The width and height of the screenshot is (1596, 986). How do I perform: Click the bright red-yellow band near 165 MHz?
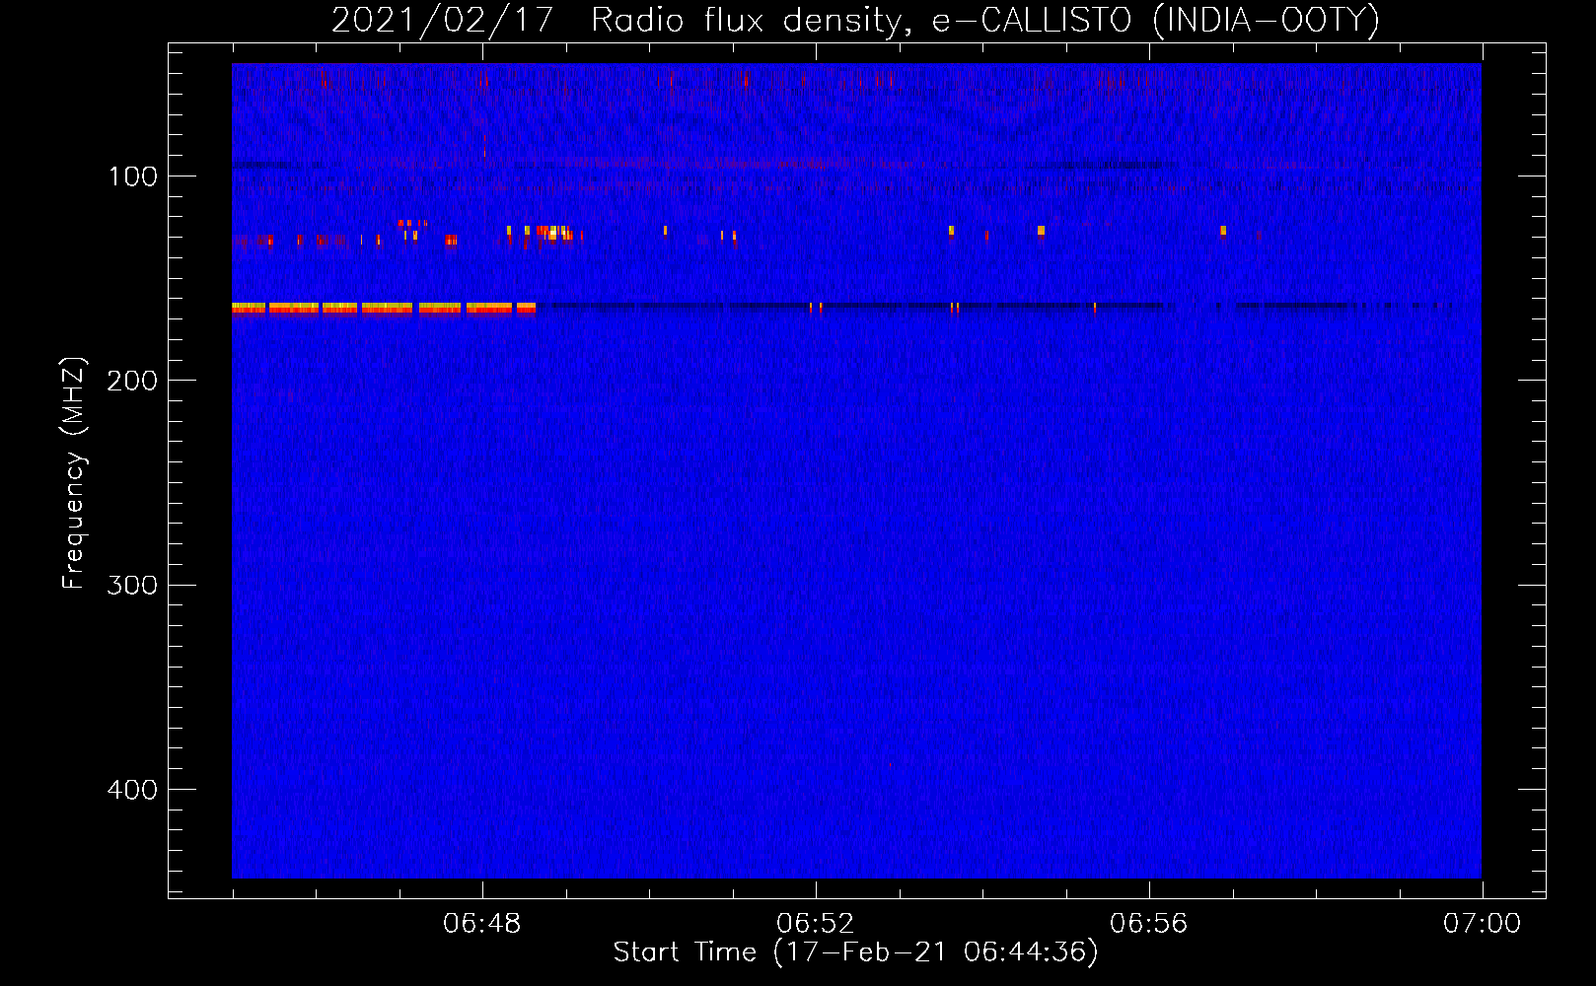pos(384,308)
